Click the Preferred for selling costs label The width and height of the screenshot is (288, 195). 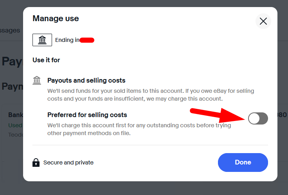(x=87, y=115)
